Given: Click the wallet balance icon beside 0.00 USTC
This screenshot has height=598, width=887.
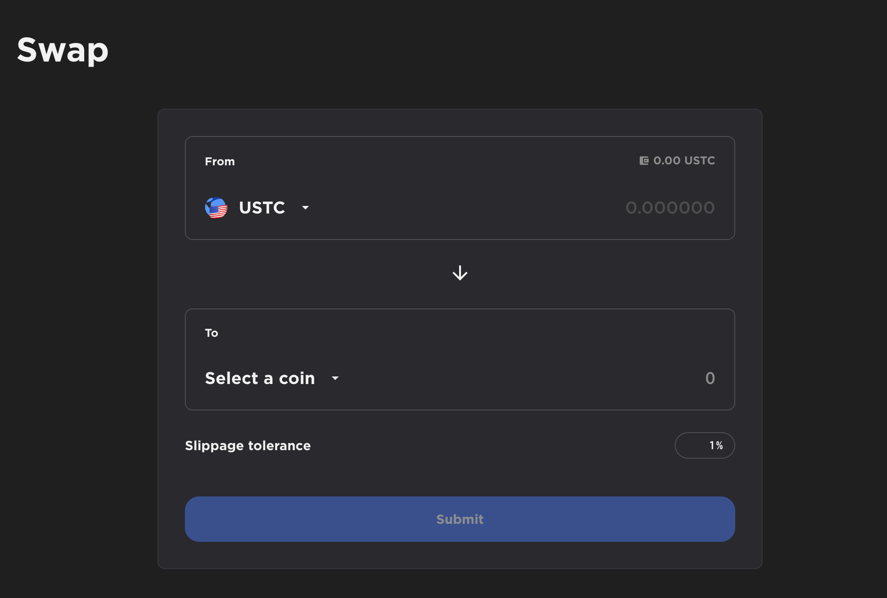Looking at the screenshot, I should coord(644,161).
